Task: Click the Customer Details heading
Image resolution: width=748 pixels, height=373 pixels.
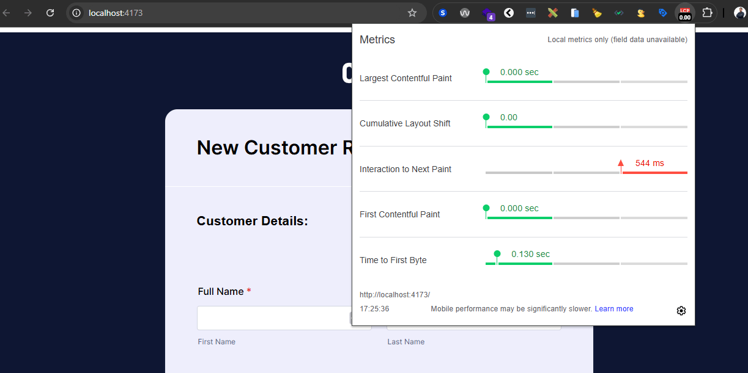Action: (253, 221)
